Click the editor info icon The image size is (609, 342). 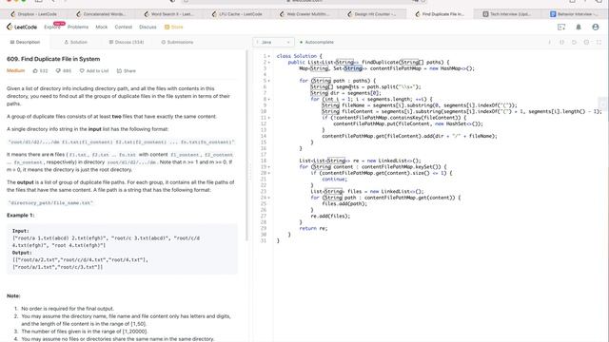point(549,42)
